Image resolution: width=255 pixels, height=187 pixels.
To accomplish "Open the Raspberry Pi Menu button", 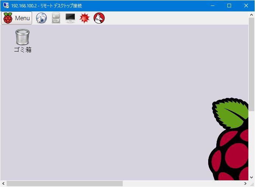I will 17,18.
